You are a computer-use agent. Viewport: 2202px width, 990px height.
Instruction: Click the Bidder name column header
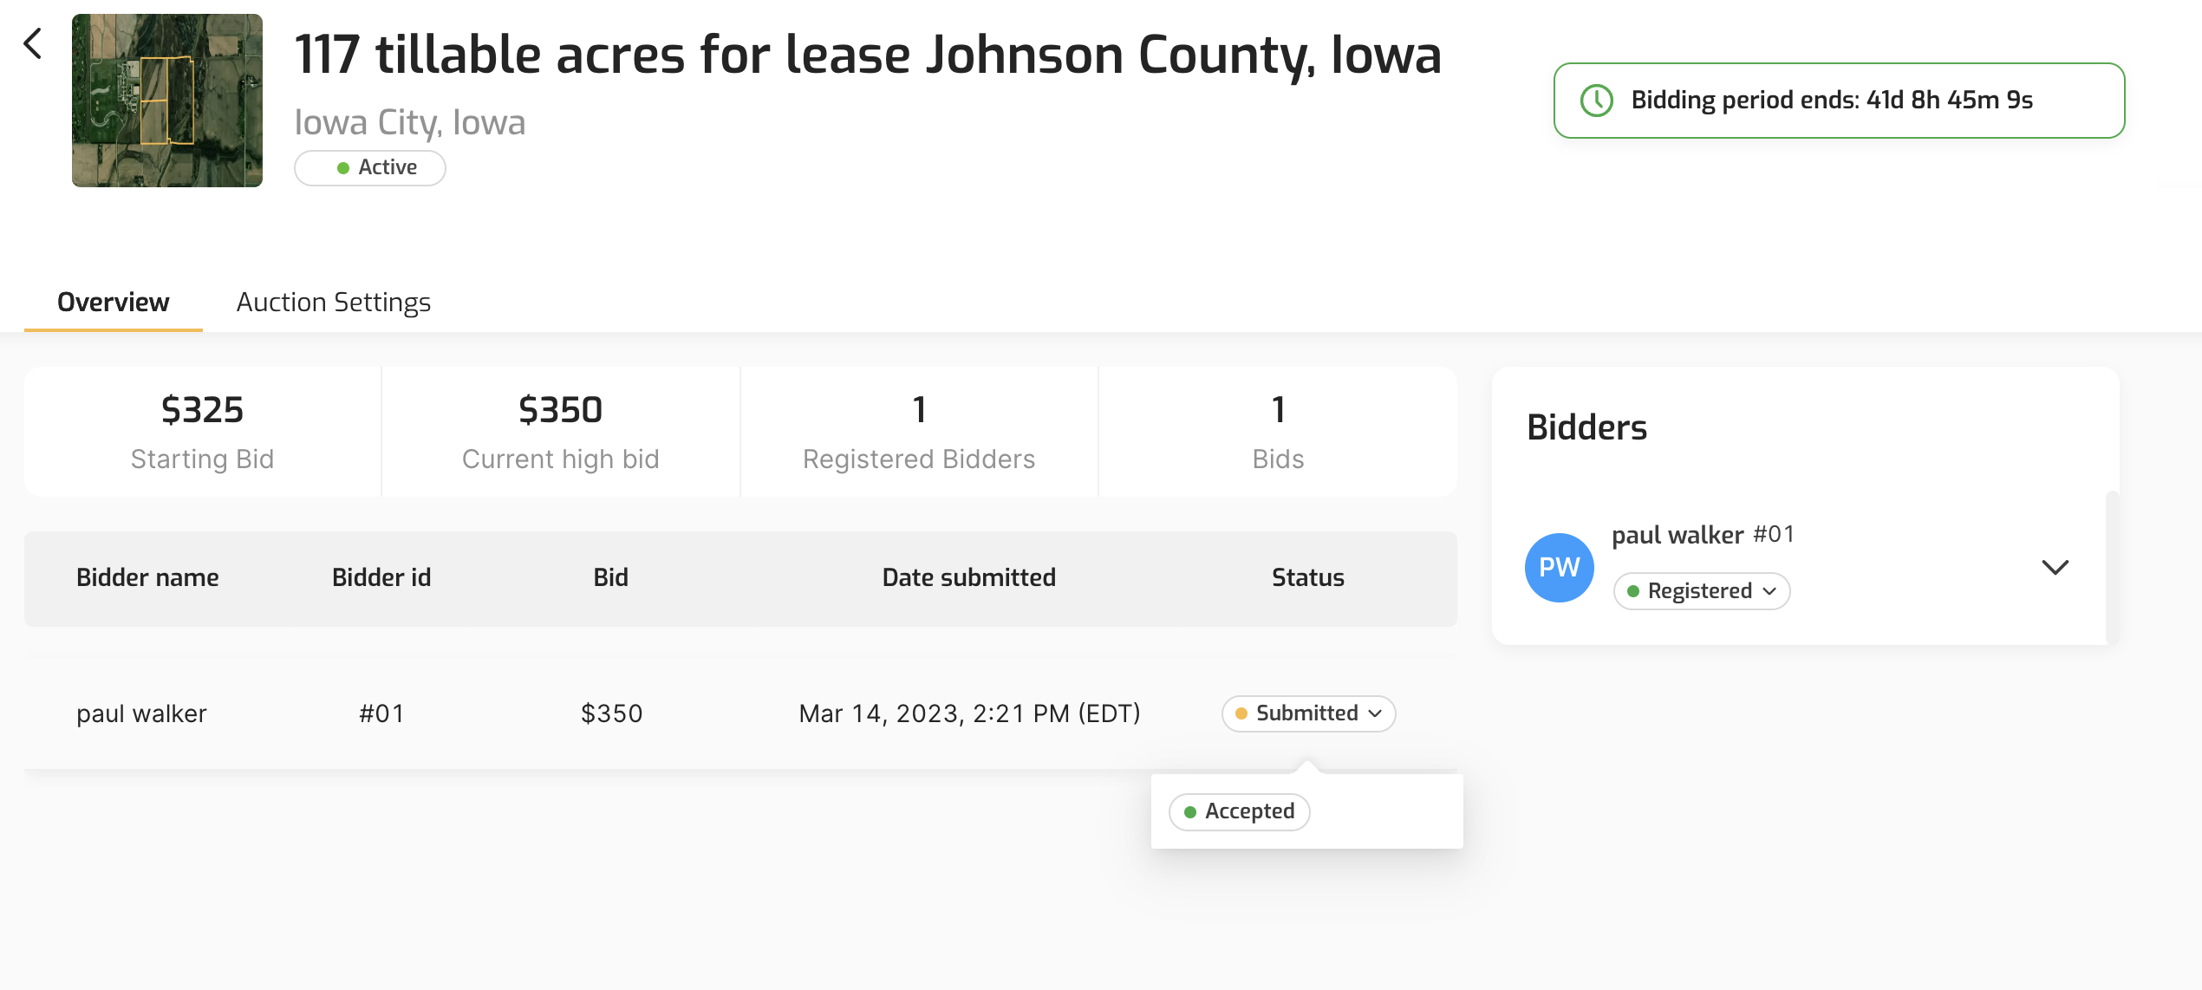147,577
